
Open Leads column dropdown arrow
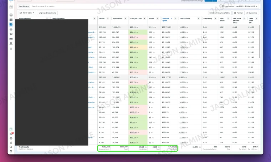[x=158, y=19]
